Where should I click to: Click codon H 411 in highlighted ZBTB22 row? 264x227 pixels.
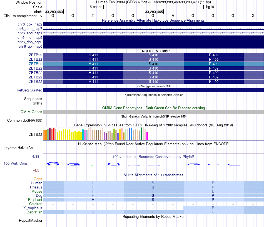(93, 64)
